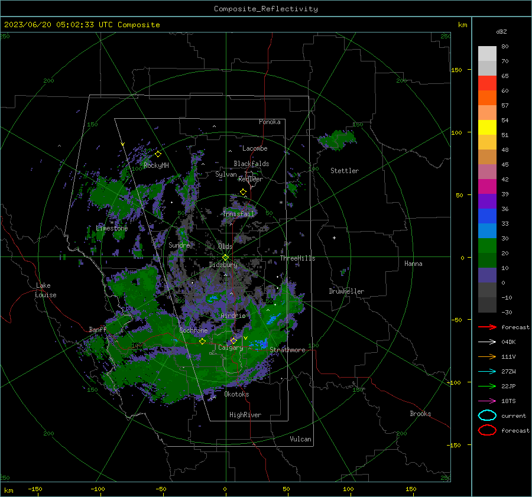Click the RockyMH label
Screen dimensions: 532x497
coord(156,165)
